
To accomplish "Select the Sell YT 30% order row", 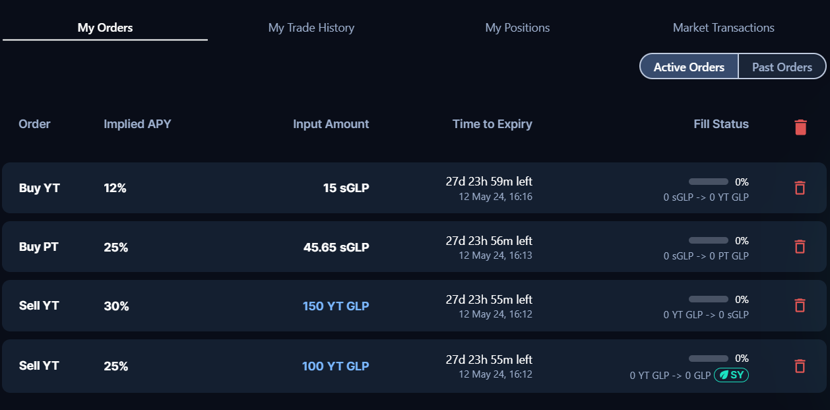I will (x=198, y=306).
